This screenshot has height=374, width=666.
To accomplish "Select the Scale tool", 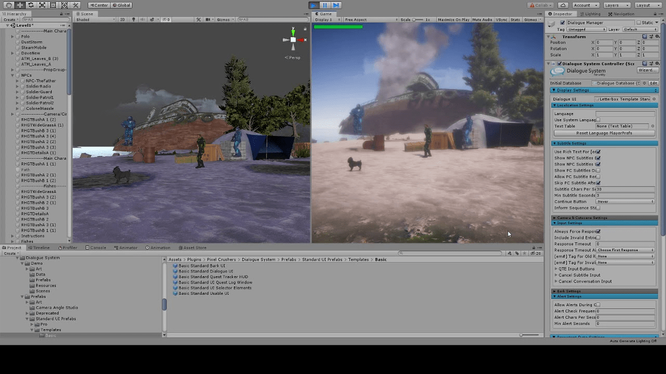I will tap(42, 5).
